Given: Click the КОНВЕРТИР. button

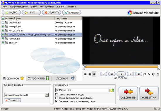Looking at the screenshot, I should point(149,94).
